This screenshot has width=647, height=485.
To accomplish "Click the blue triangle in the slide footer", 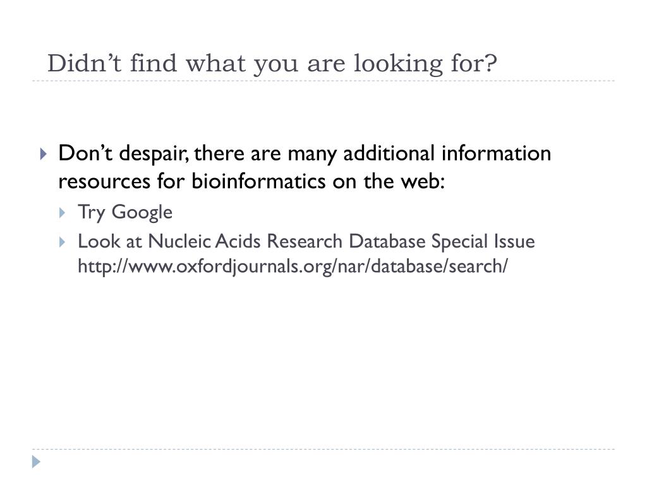I will point(36,462).
